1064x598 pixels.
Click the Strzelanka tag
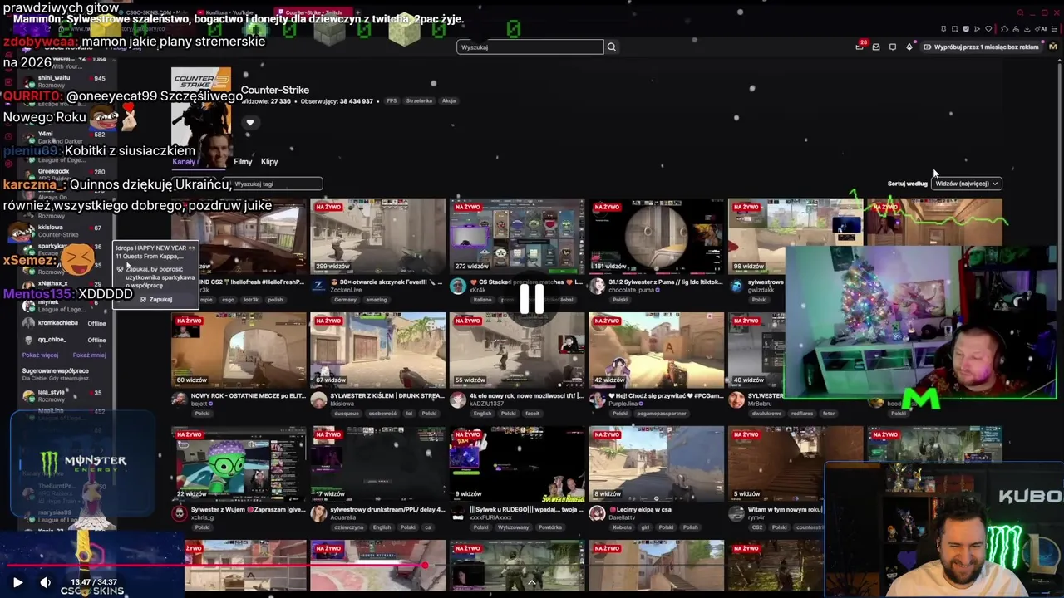pyautogui.click(x=419, y=101)
